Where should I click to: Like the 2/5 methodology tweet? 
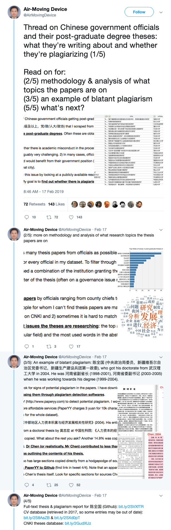pos(71,347)
